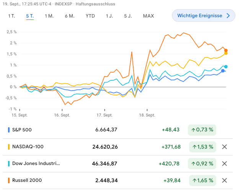Image resolution: width=240 pixels, height=191 pixels.
Task: Remove Dow Jones comparison with X icon
Action: [x=225, y=163]
